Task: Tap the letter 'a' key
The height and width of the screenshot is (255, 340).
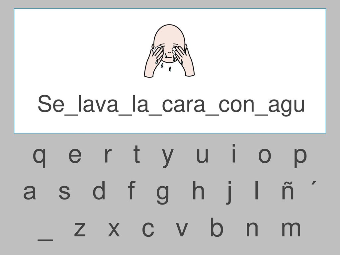Action: tap(30, 192)
